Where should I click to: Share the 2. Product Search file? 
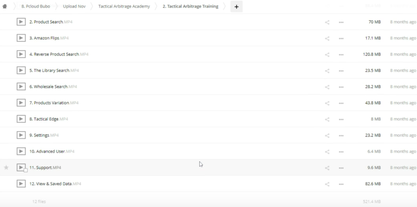[327, 22]
